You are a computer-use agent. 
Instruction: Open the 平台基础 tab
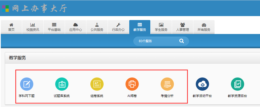(x=54, y=27)
